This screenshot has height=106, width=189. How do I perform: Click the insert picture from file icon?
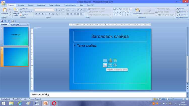point(105,65)
